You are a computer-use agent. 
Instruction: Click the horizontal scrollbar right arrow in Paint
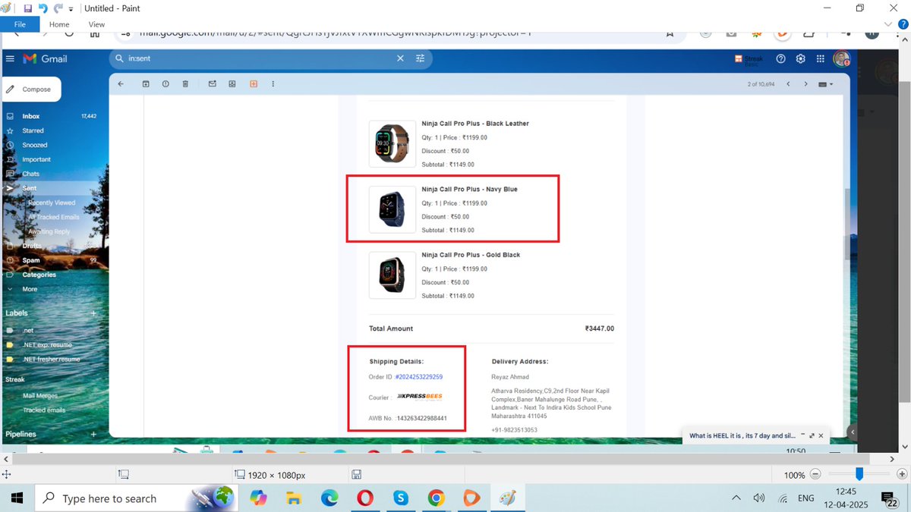coord(891,459)
